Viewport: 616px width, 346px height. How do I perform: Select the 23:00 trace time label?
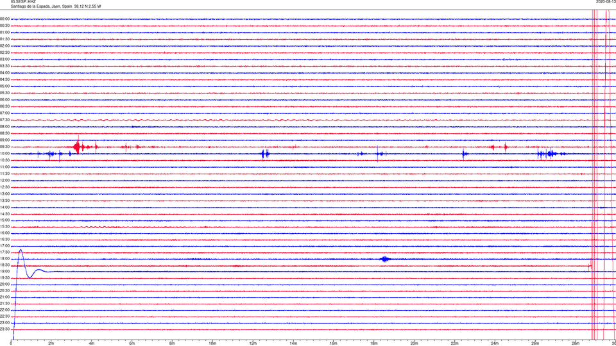pyautogui.click(x=4, y=323)
